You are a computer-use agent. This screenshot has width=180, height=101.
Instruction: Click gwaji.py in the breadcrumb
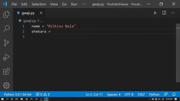click(x=30, y=21)
